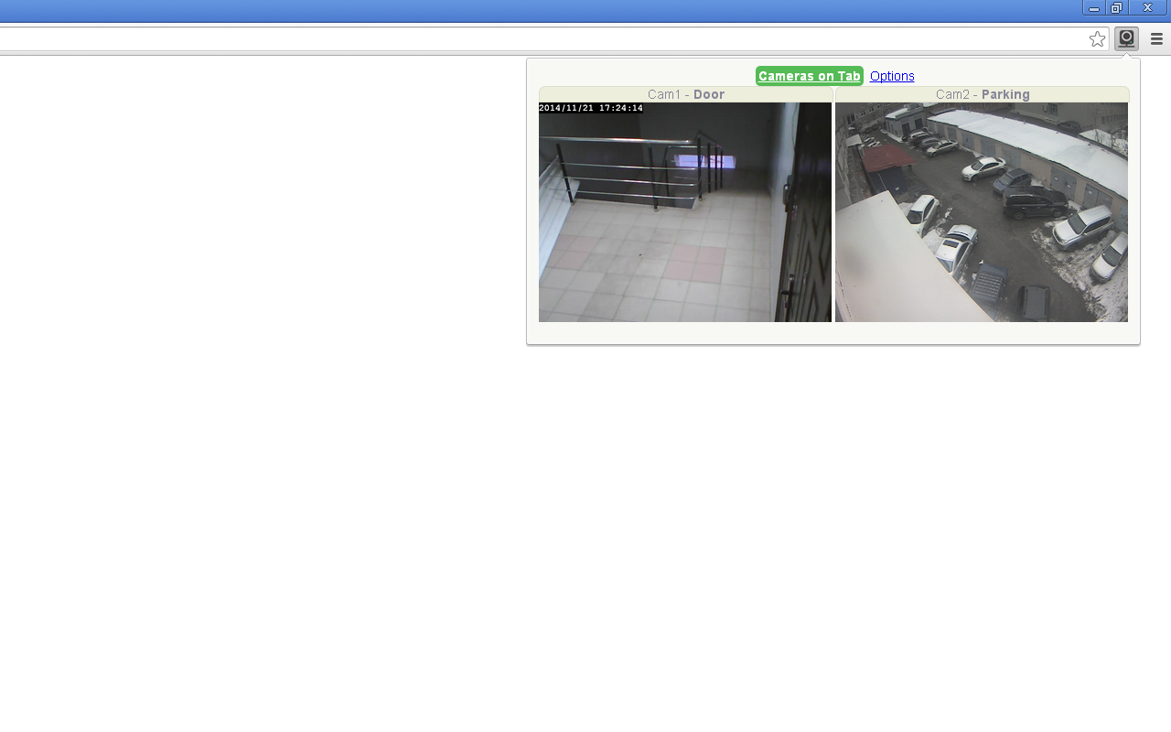Click the Cam1 - Door header
1171x732 pixels.
685,94
